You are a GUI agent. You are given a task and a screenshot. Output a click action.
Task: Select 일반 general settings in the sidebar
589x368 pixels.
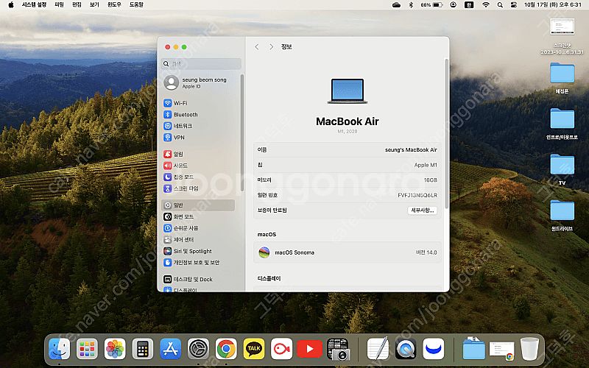pyautogui.click(x=198, y=205)
